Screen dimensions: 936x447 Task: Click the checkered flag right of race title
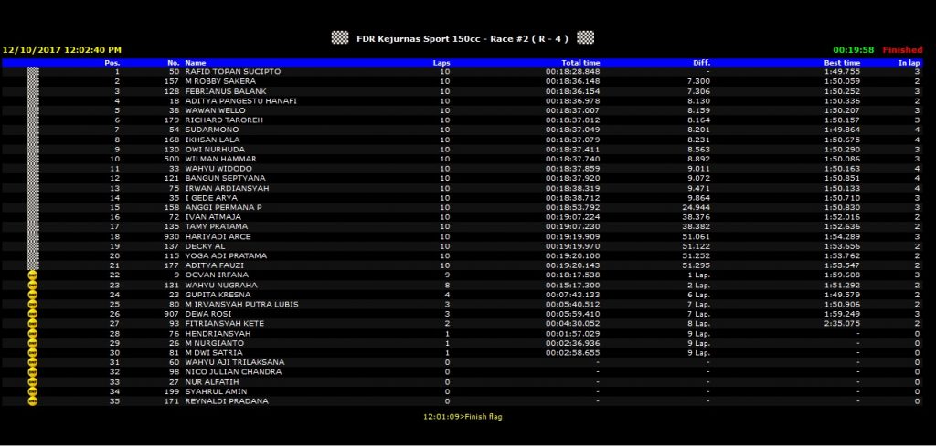coord(585,37)
